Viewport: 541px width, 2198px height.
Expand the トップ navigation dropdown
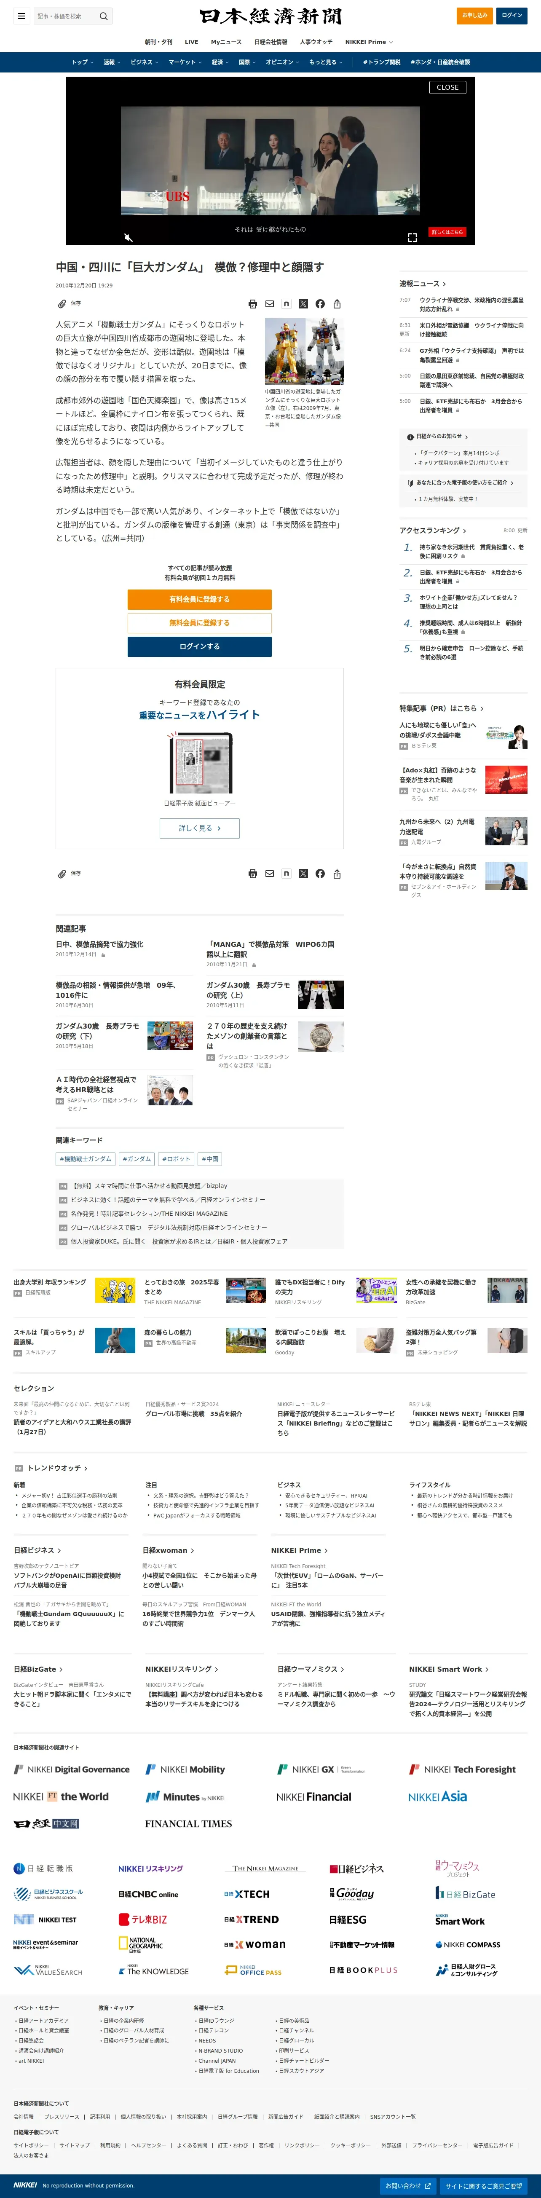[x=82, y=62]
